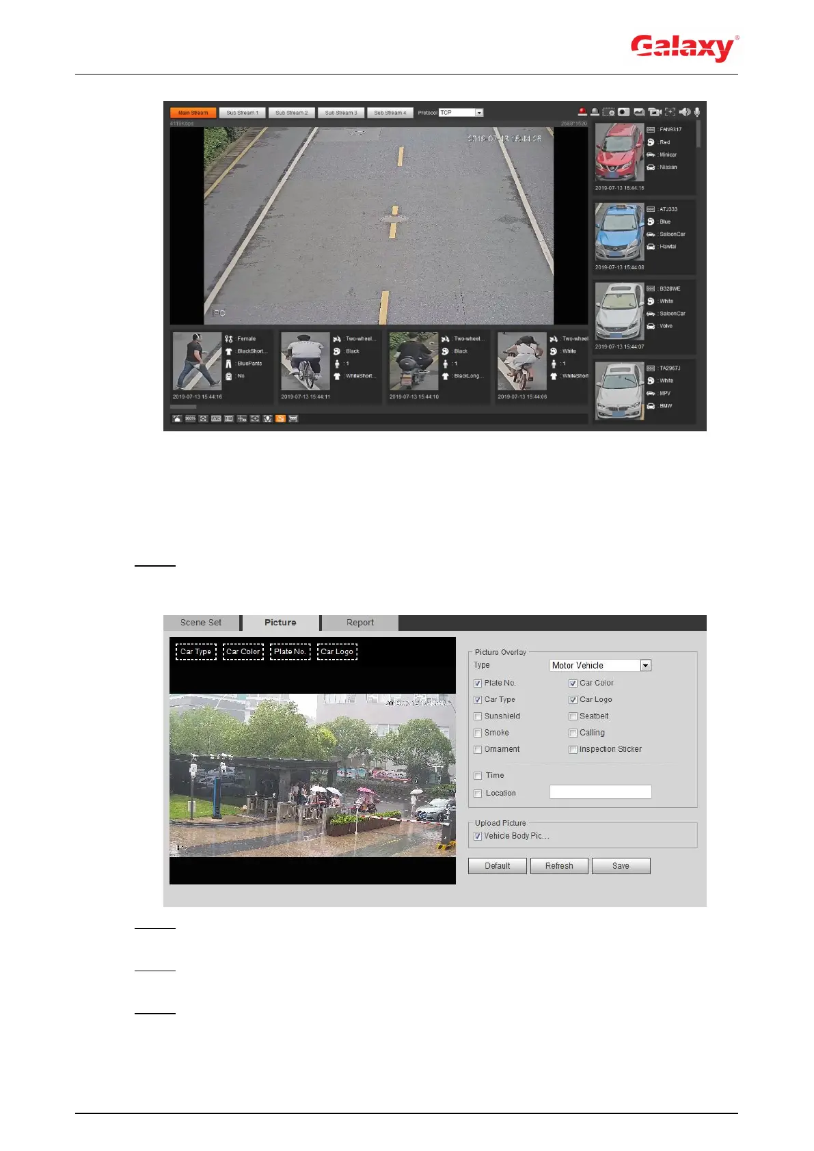Open the Scene Set tab
Image resolution: width=814 pixels, height=1151 pixels.
click(201, 623)
